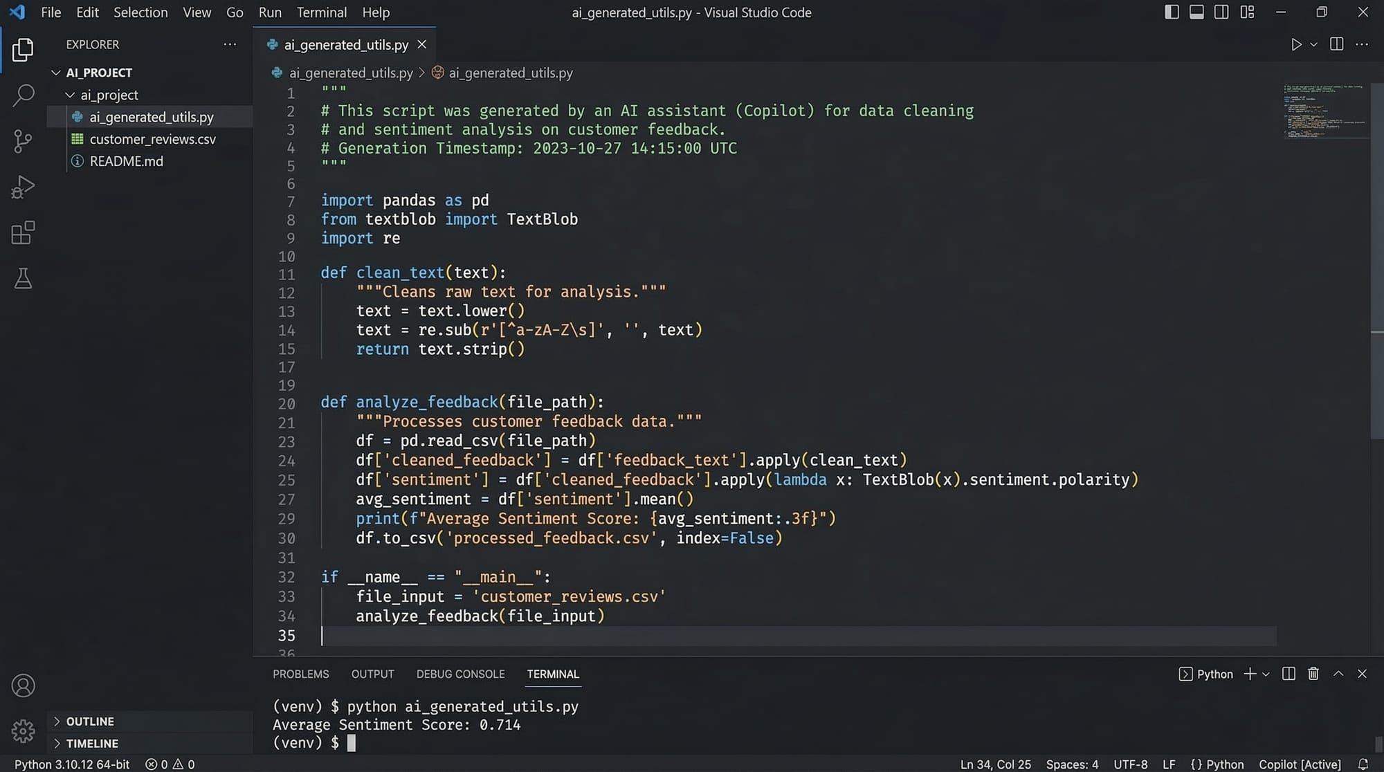Open the Source Control view
This screenshot has height=772, width=1384.
tap(23, 141)
